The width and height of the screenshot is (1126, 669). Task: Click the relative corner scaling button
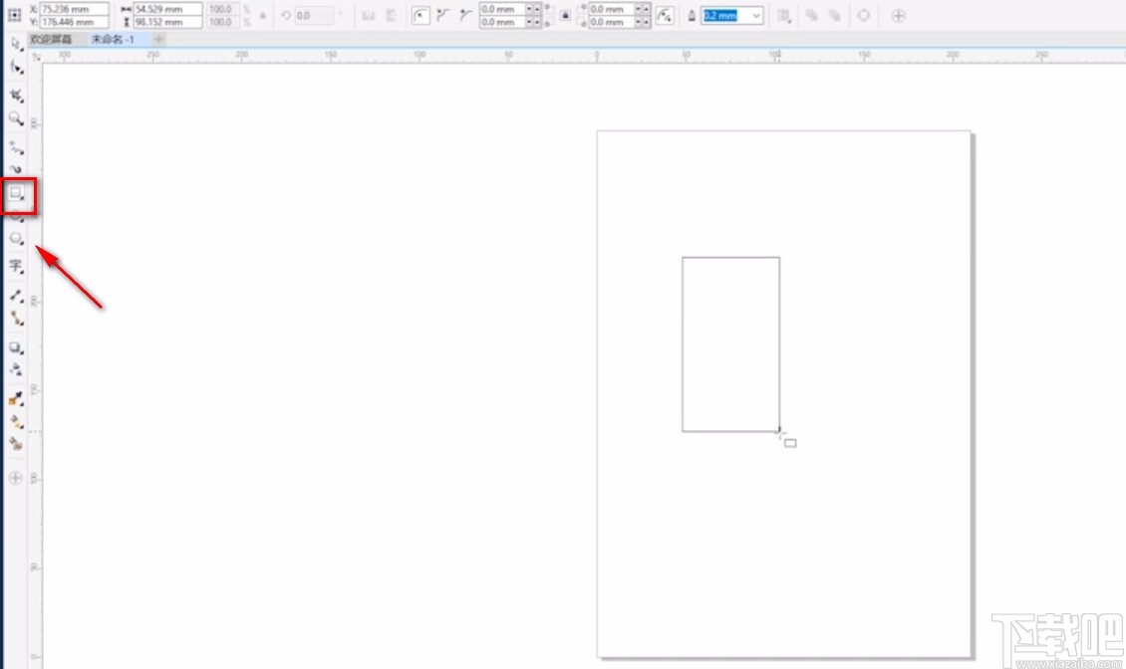coord(665,15)
